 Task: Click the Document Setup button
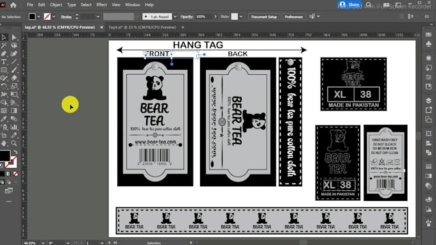click(x=264, y=17)
